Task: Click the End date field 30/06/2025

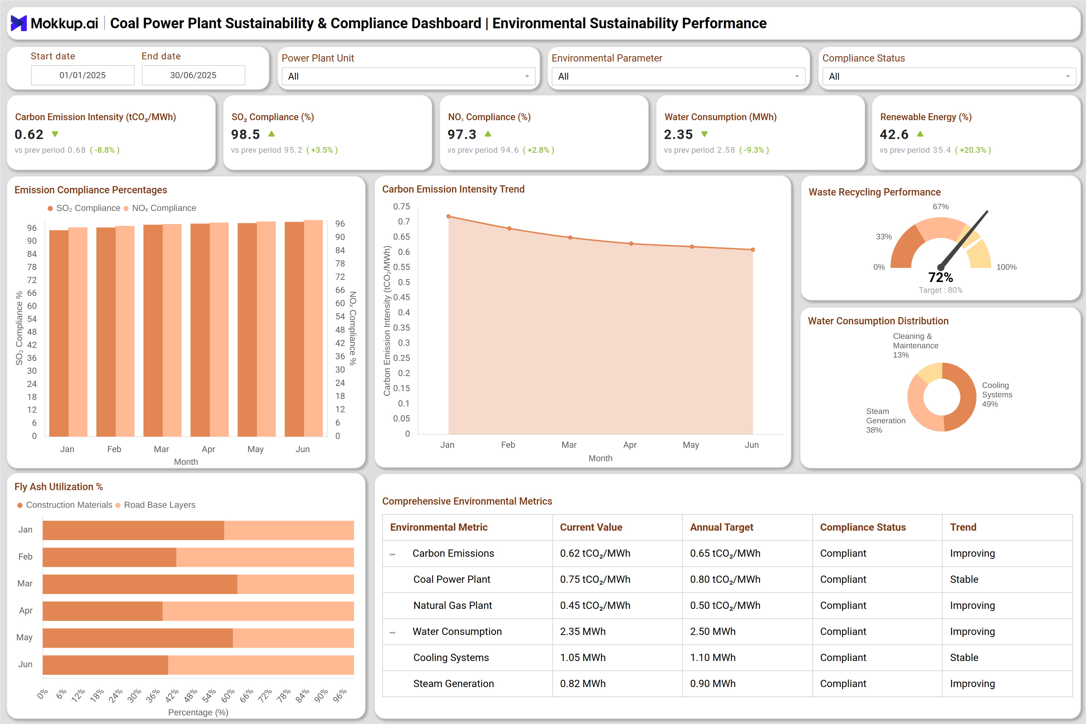Action: pos(193,75)
